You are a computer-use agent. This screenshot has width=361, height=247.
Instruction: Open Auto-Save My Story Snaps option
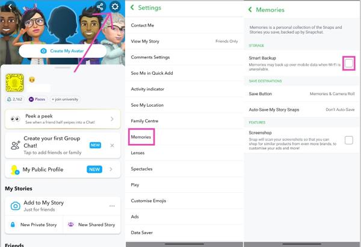301,110
